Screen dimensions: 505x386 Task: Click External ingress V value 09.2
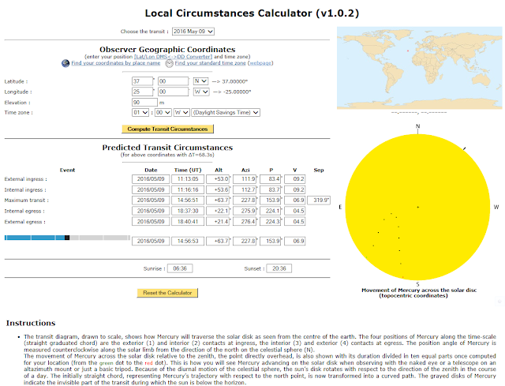pyautogui.click(x=294, y=179)
